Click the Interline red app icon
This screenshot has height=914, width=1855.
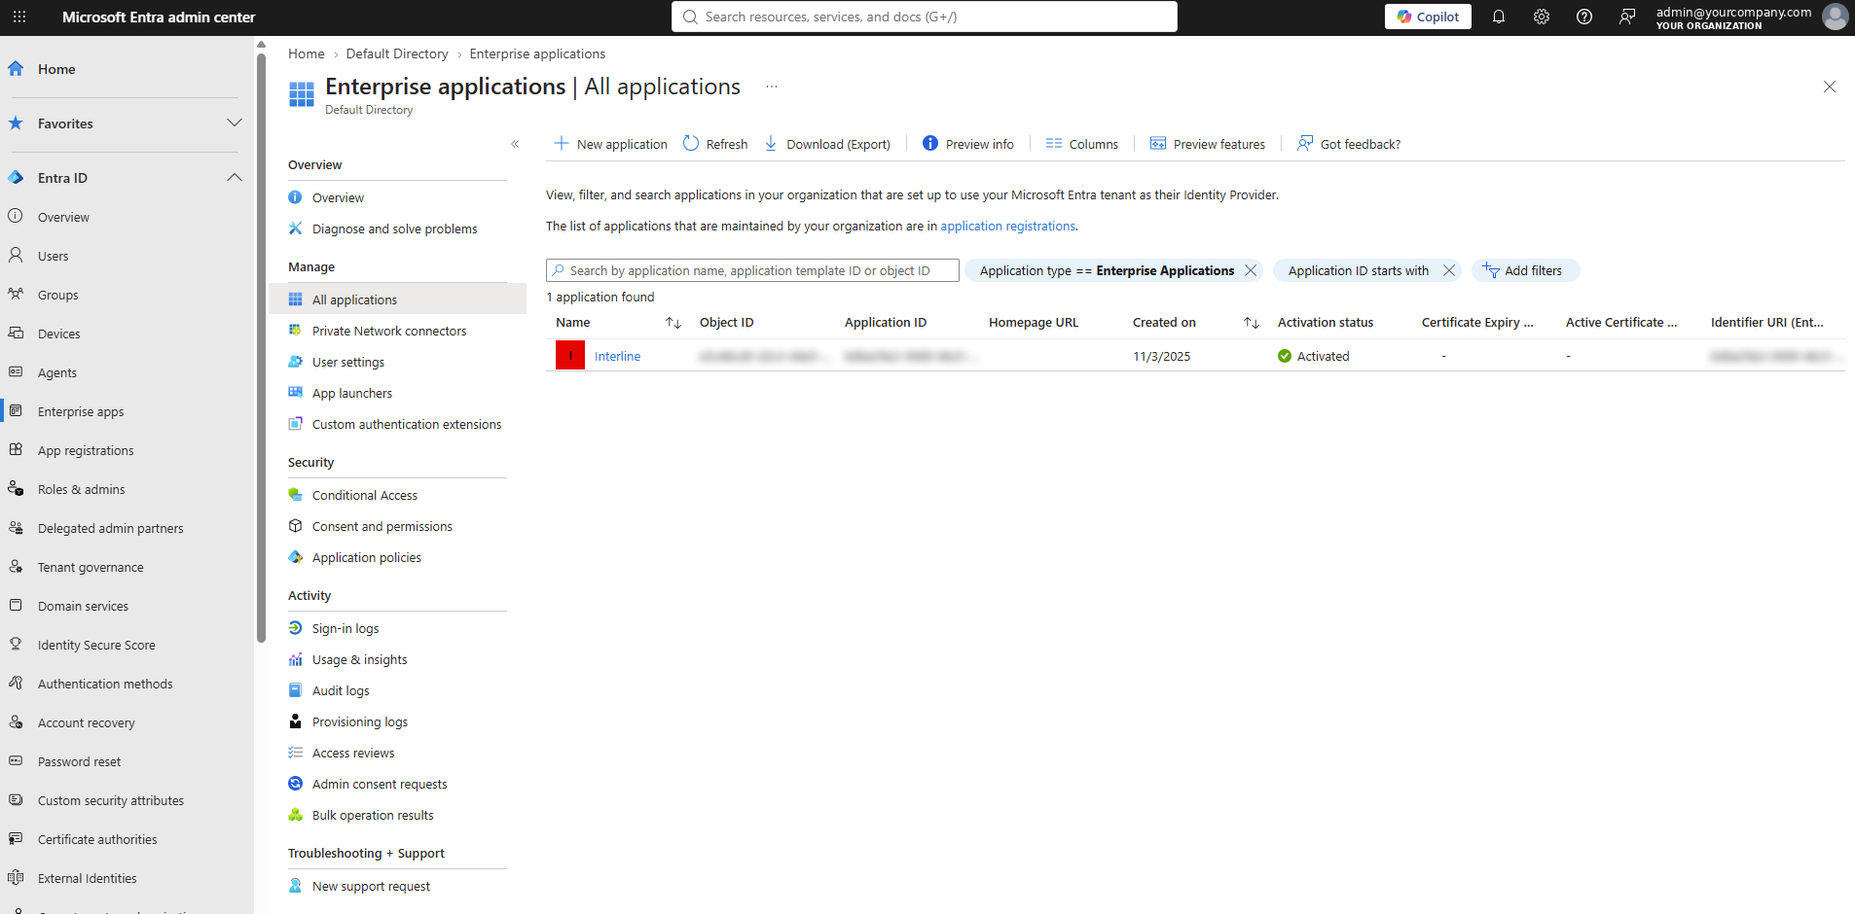coord(570,356)
